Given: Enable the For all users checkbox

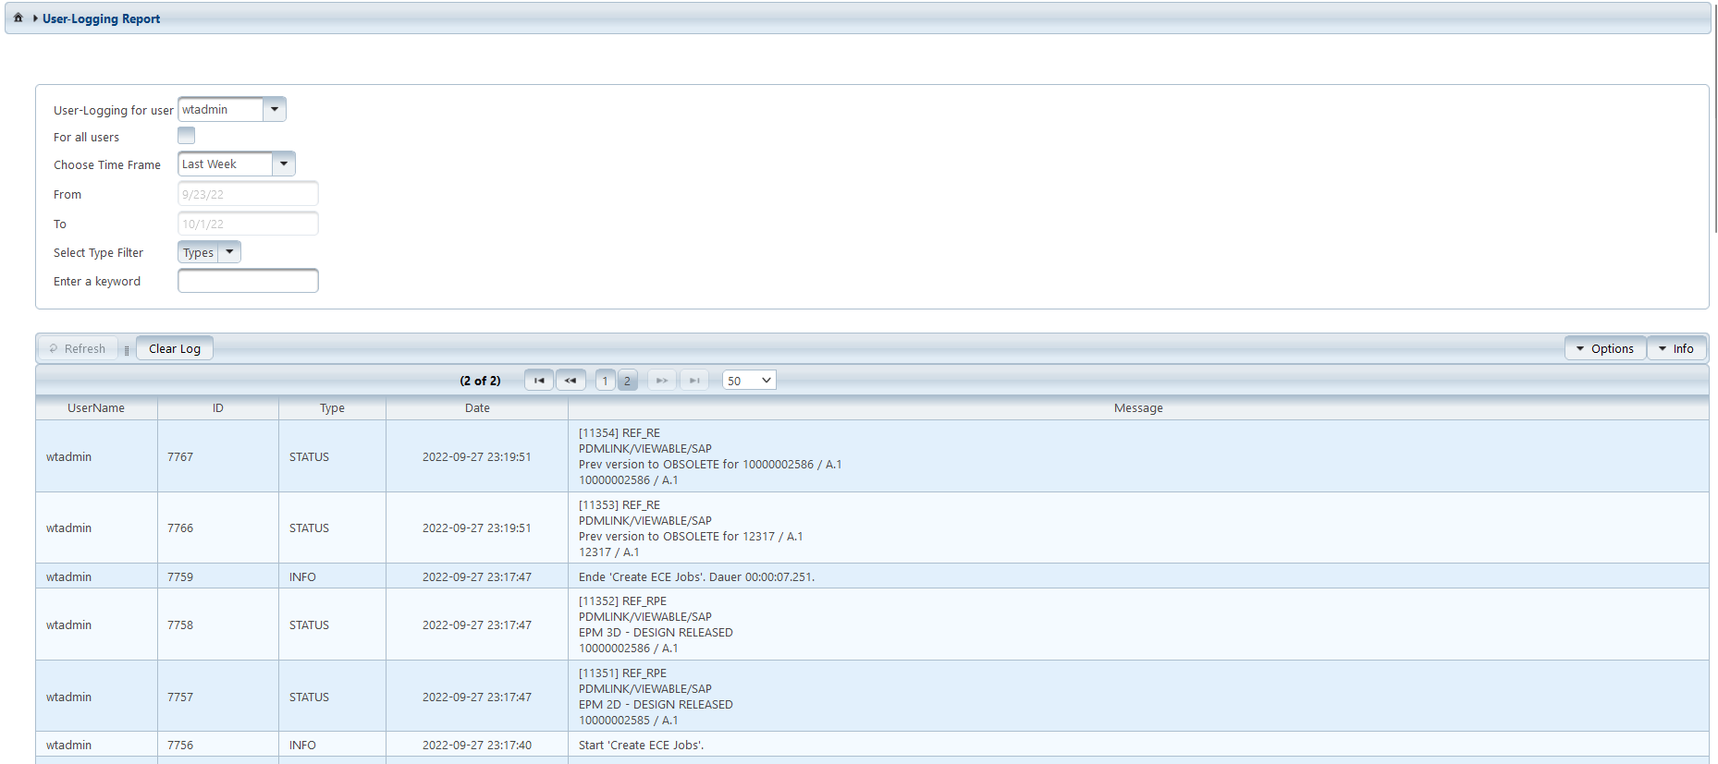Looking at the screenshot, I should pyautogui.click(x=187, y=136).
